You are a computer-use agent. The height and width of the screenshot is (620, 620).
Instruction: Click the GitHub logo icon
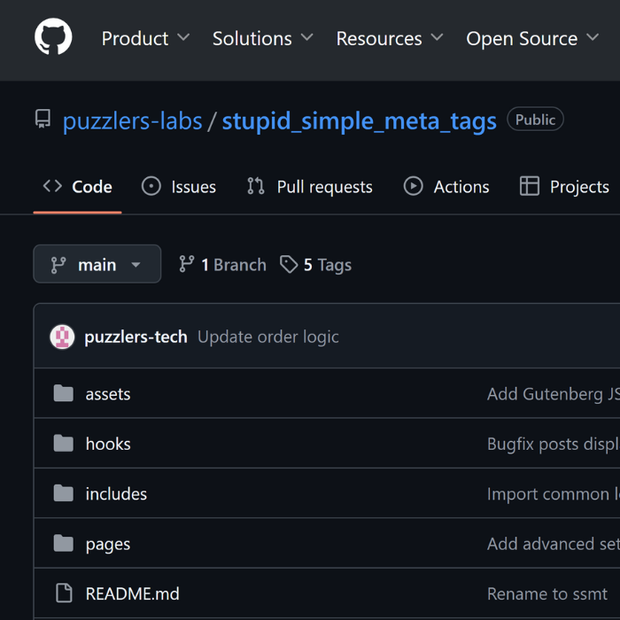(53, 38)
